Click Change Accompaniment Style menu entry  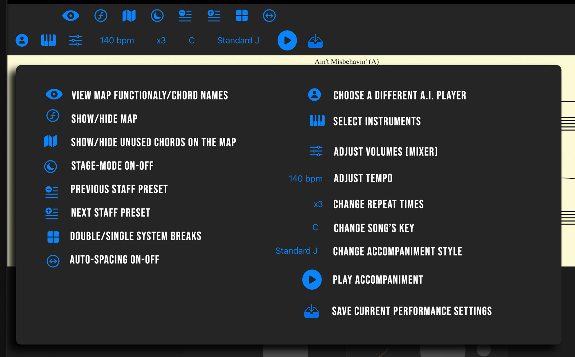point(398,251)
